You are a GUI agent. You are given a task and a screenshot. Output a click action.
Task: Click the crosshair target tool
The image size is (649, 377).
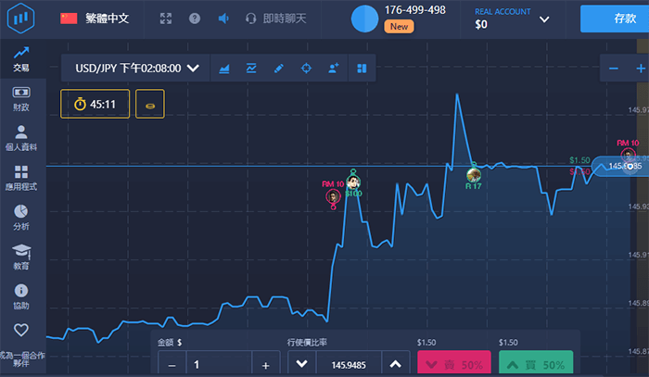(x=306, y=68)
